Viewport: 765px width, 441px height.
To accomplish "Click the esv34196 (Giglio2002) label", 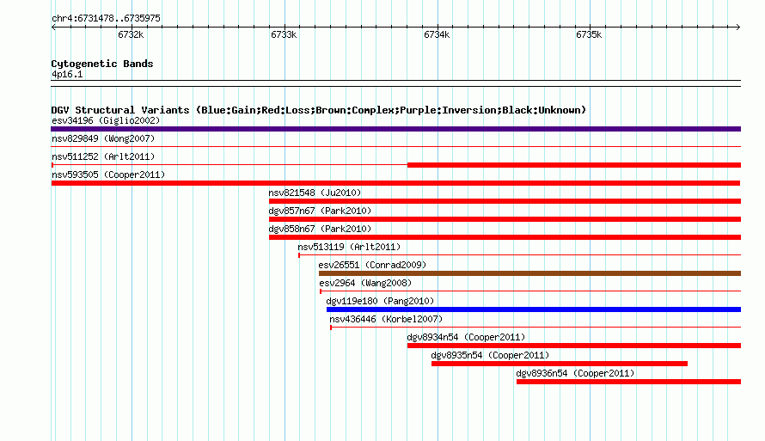I will pyautogui.click(x=106, y=120).
